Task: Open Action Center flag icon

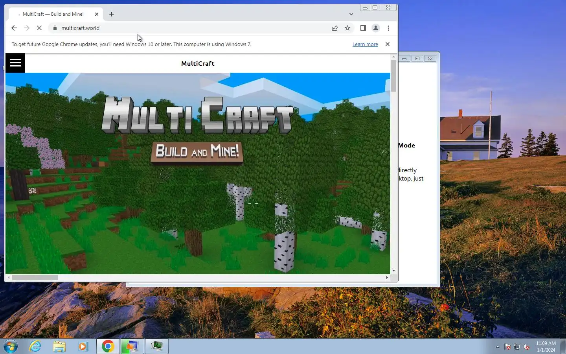Action: click(507, 347)
